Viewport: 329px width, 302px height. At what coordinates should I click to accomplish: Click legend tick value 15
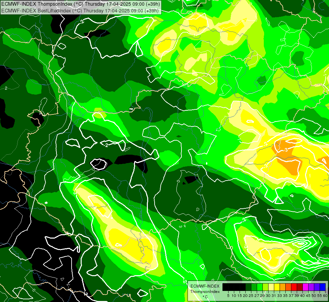click(x=240, y=296)
